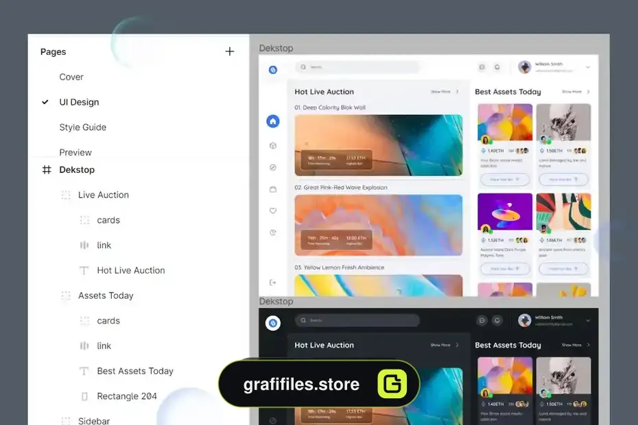Click the search field in the dark-theme frame
Screen dimensions: 638x425
tap(357, 321)
